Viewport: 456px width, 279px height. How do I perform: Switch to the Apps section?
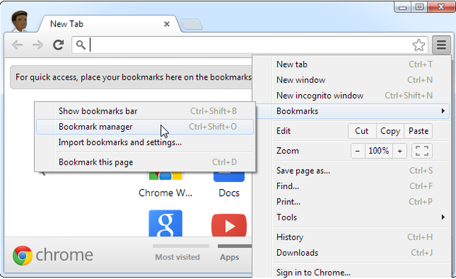[229, 257]
